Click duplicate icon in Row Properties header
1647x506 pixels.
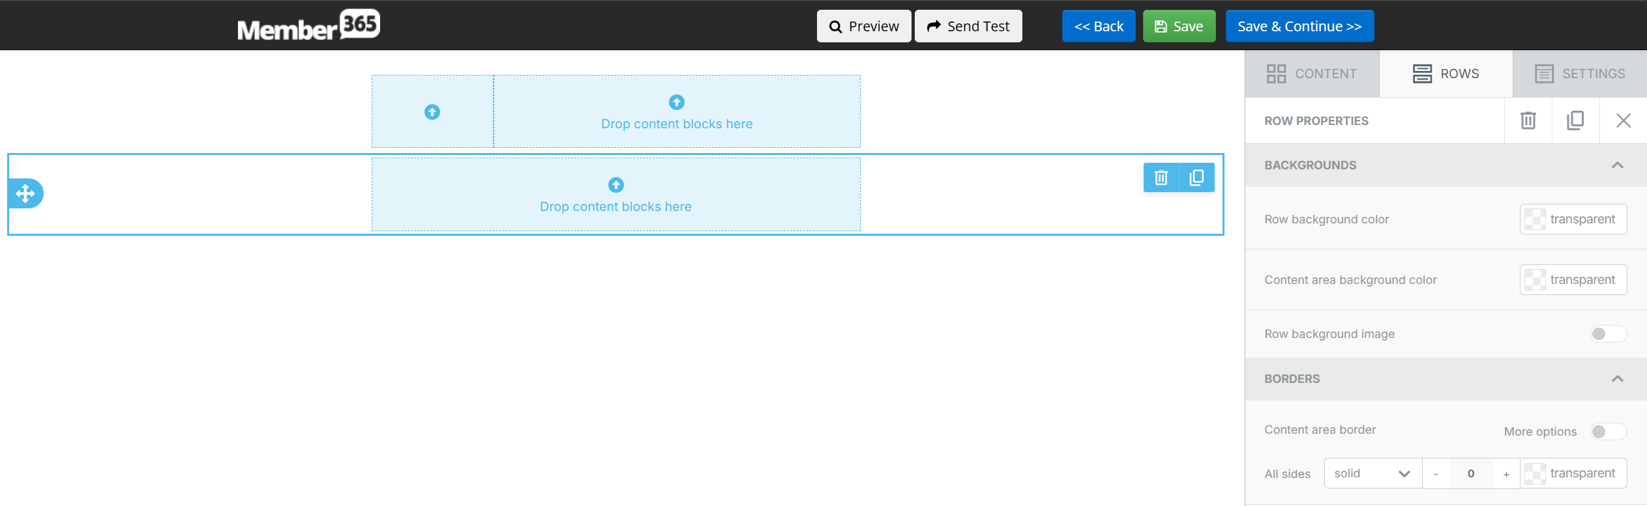[x=1575, y=120]
